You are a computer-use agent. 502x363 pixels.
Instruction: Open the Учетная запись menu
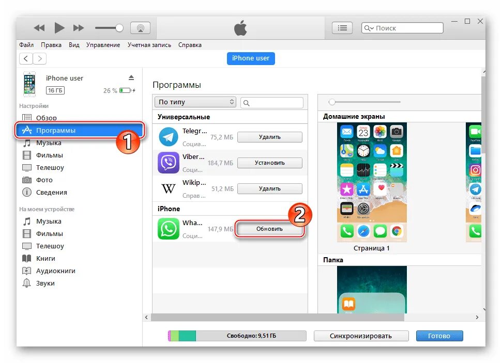click(x=149, y=45)
